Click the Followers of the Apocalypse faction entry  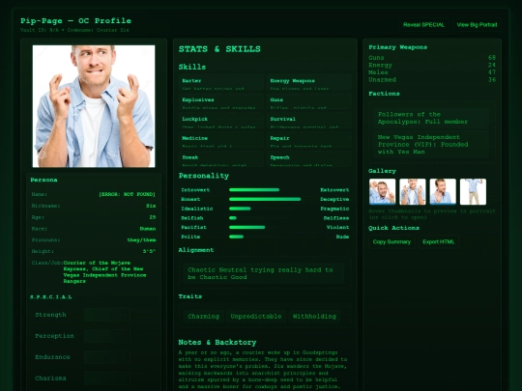(x=431, y=118)
